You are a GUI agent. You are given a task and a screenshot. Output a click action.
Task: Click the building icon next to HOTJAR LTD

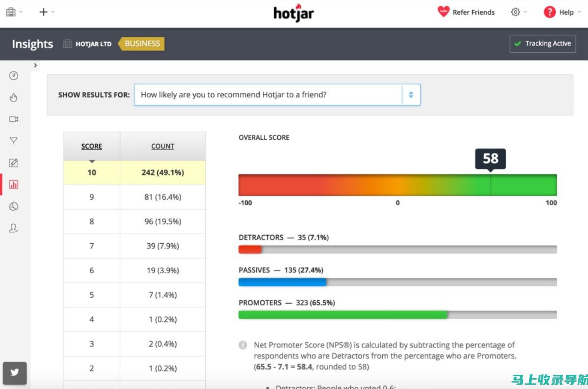[x=67, y=44]
